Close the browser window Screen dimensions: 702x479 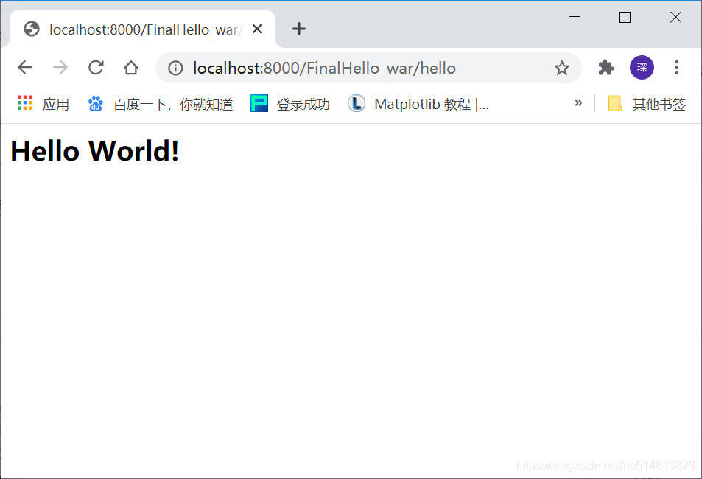coord(675,17)
